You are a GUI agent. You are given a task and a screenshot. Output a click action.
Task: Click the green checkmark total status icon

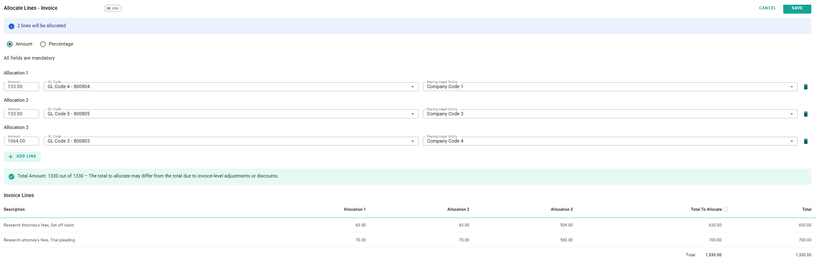pyautogui.click(x=11, y=177)
